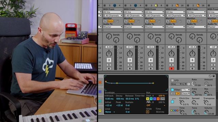Click track 5 clip stop square button
Image resolution: width=218 pixels, height=122 pixels.
point(167,5)
